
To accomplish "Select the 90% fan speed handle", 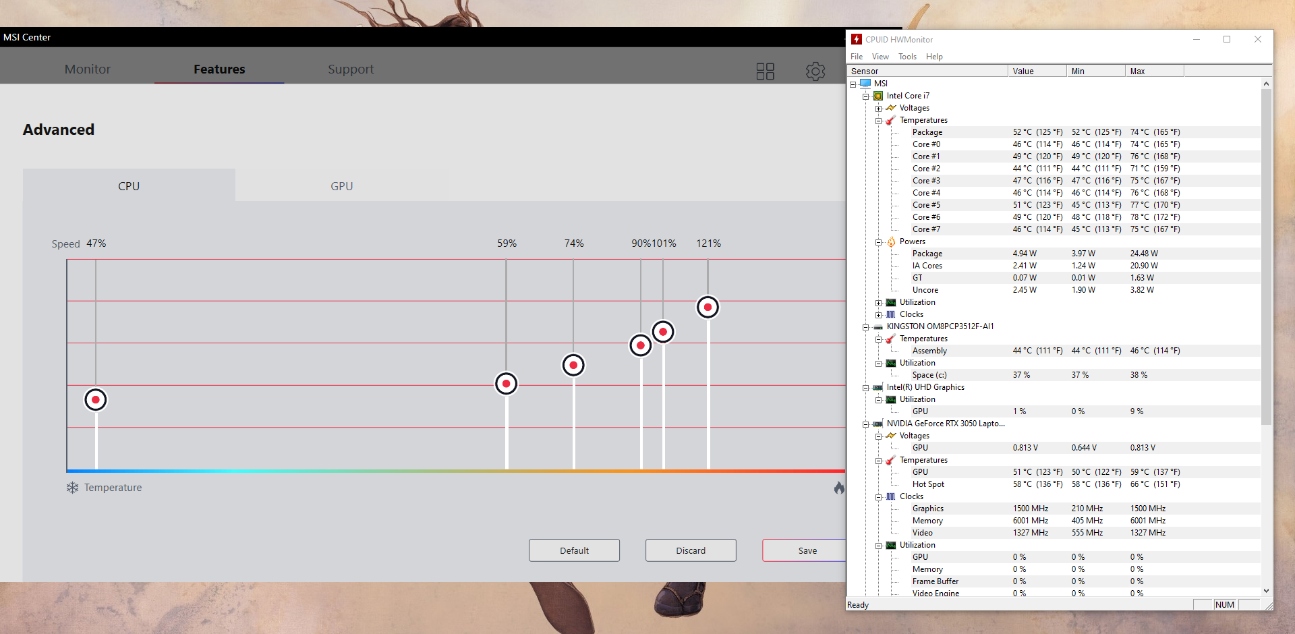I will (x=641, y=345).
